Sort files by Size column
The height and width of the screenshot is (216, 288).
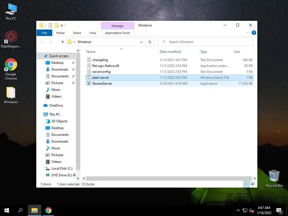(x=243, y=52)
